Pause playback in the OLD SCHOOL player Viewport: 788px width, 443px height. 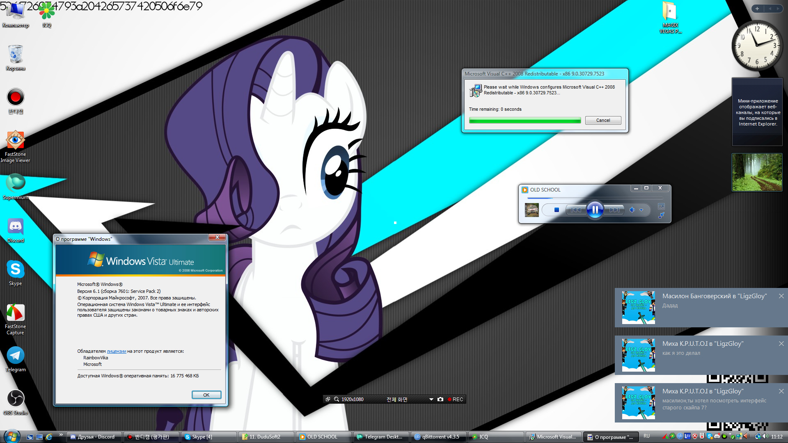click(595, 210)
